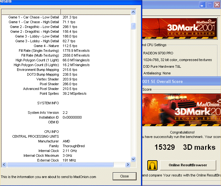Click the horizontal scrollbar right arrow

click(128, 165)
